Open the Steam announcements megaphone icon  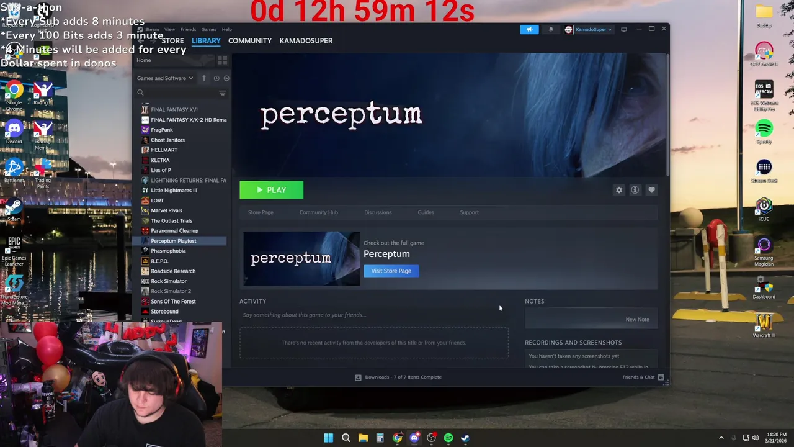point(529,29)
